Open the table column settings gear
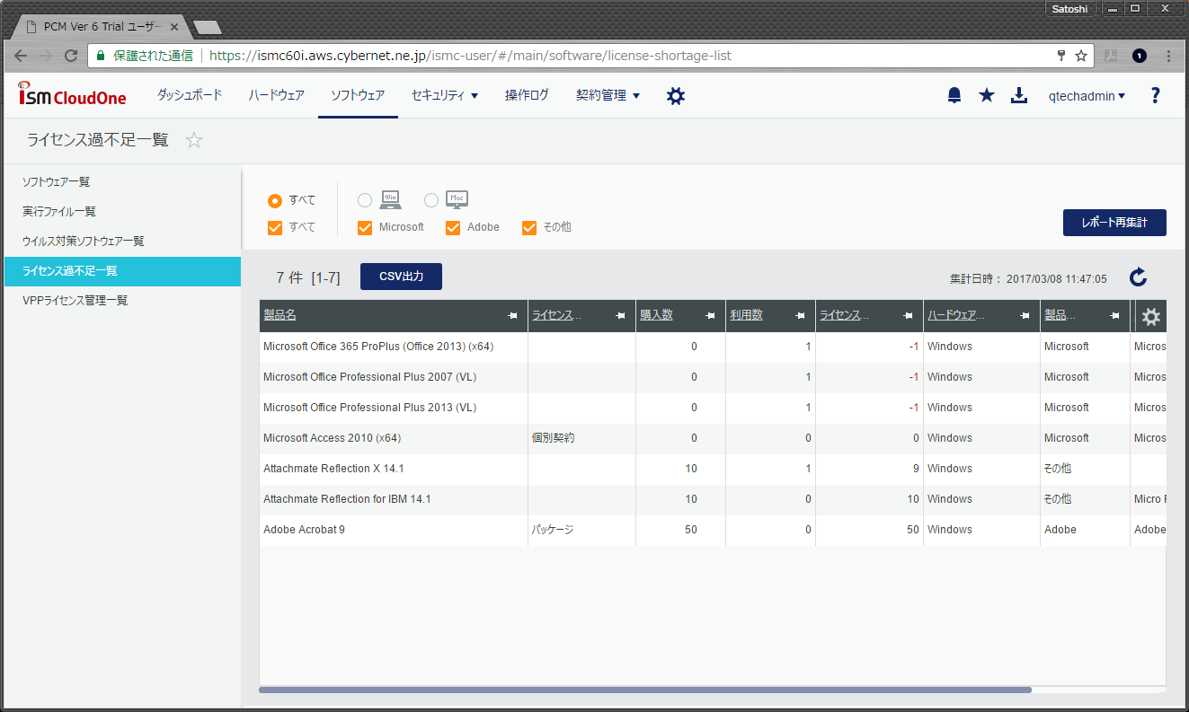The image size is (1189, 712). click(x=1150, y=316)
